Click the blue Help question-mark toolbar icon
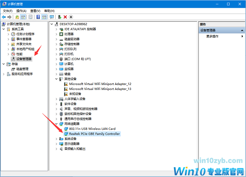 pos(38,17)
